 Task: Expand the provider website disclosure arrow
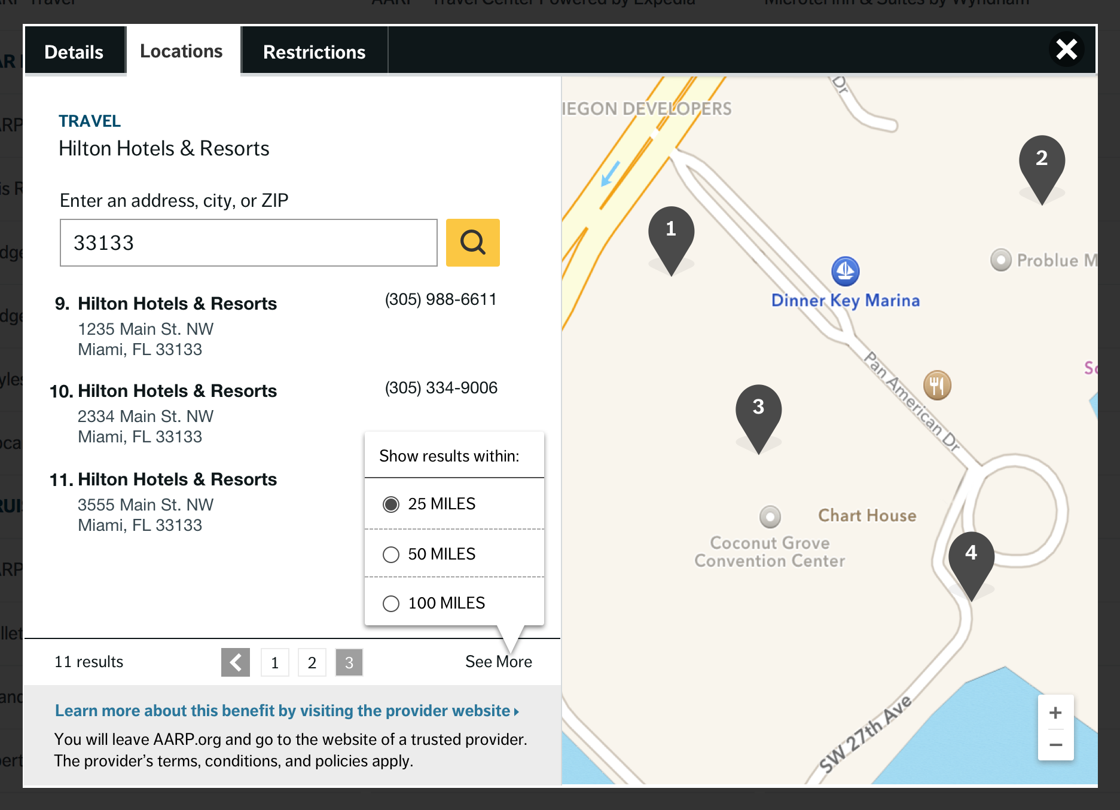[515, 711]
